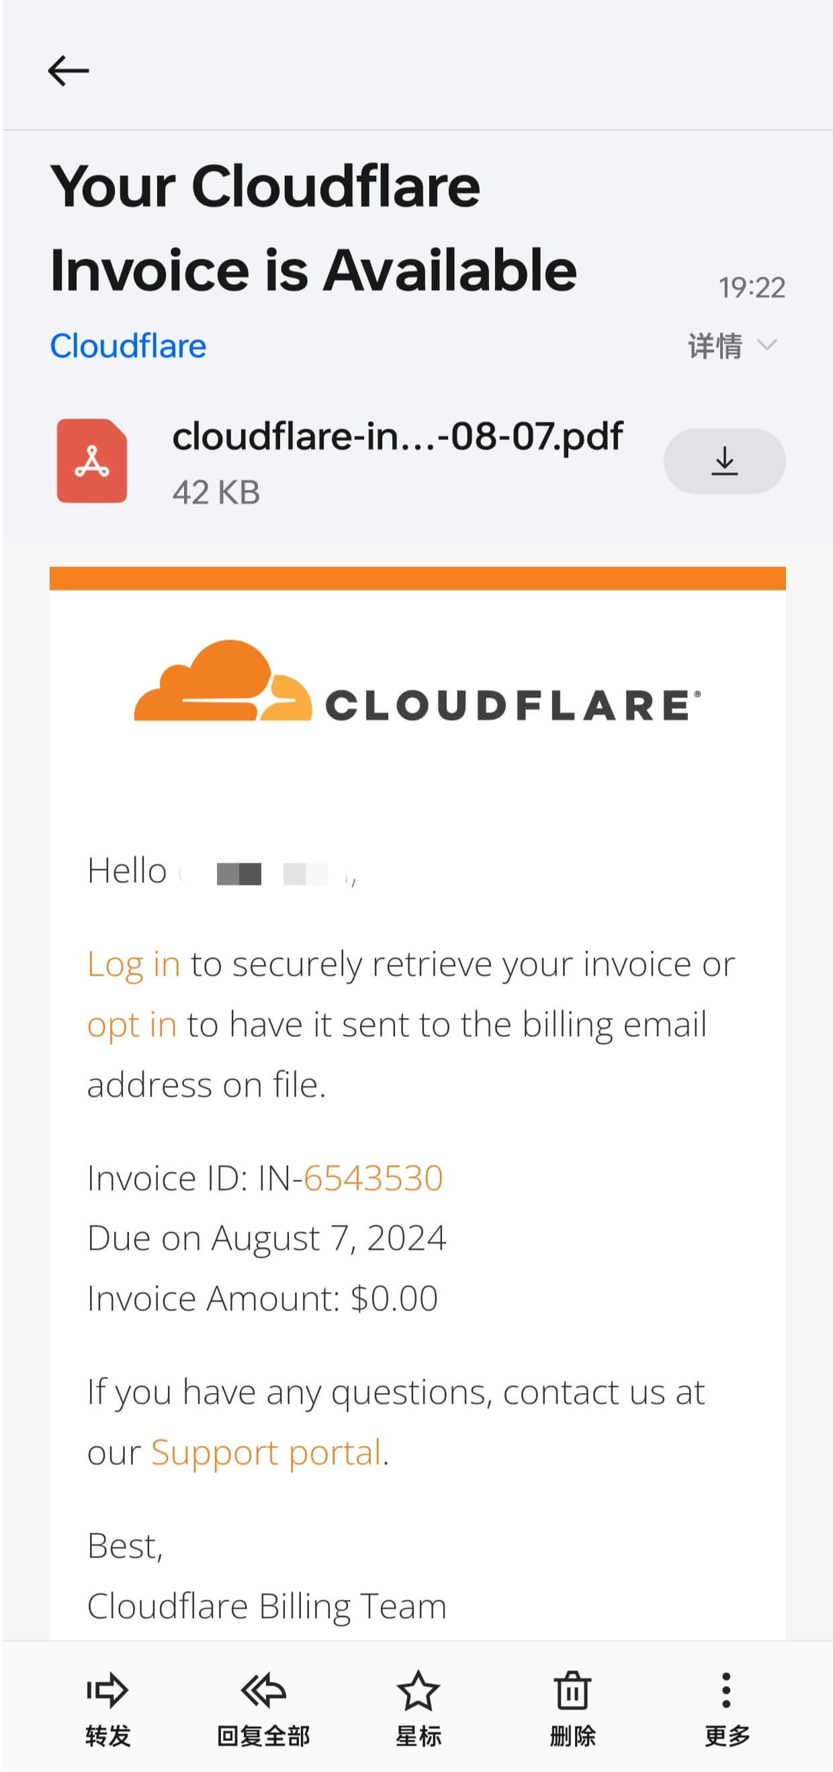Follow the "Log in" link

[134, 964]
